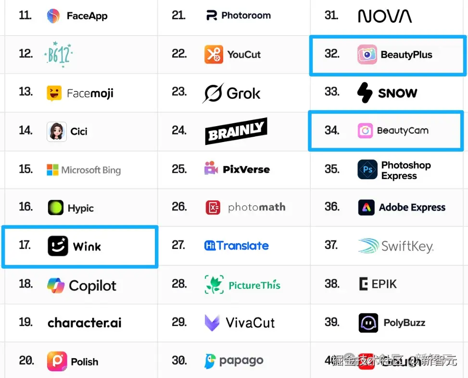Click the photomath red icon
This screenshot has width=468, height=378.
click(x=213, y=207)
